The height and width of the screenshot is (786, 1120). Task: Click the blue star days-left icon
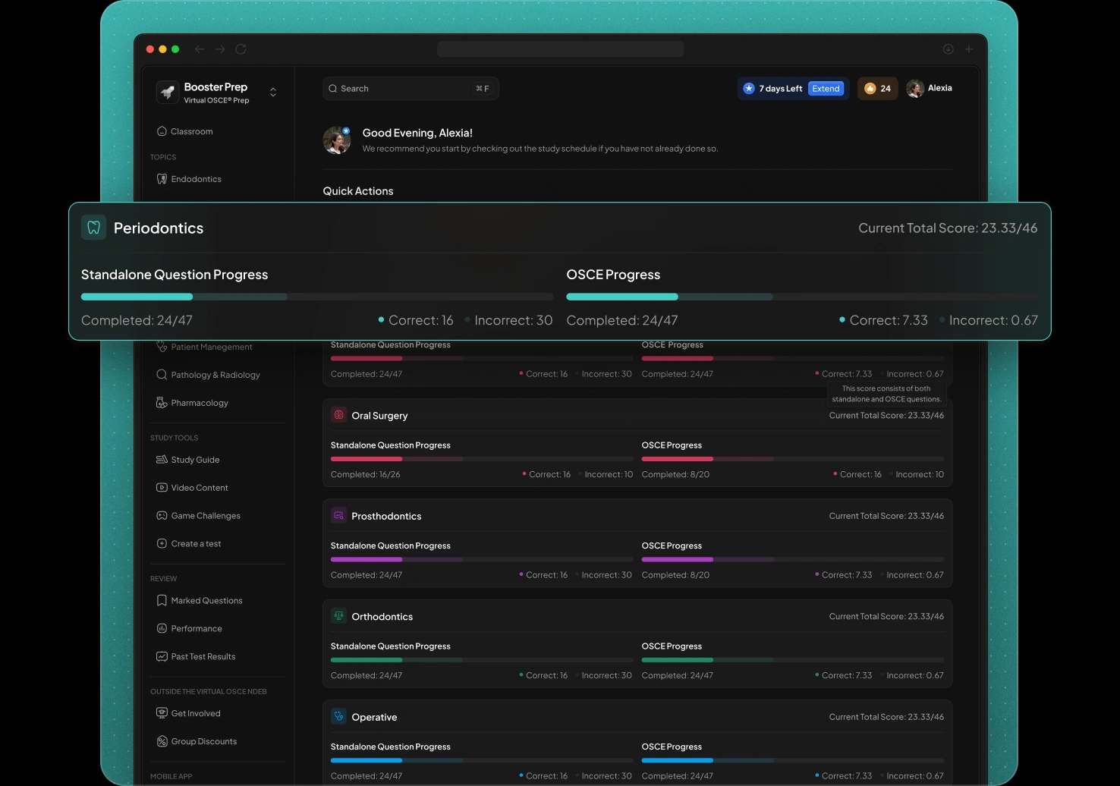tap(749, 89)
